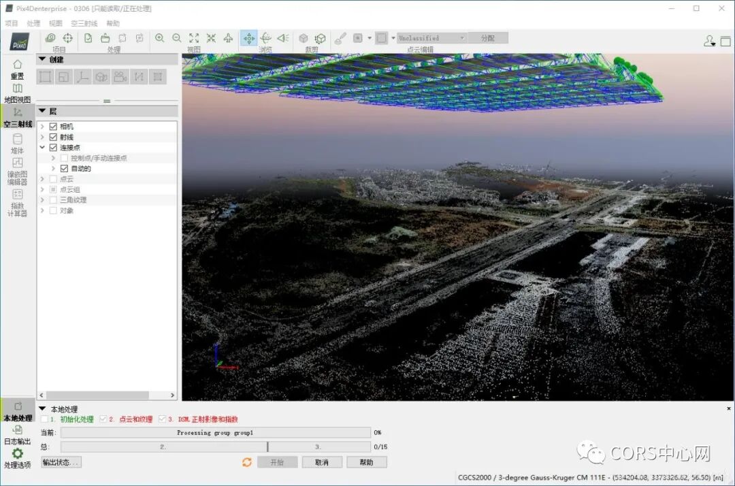Open the 处理选项 processing options gear

click(17, 458)
